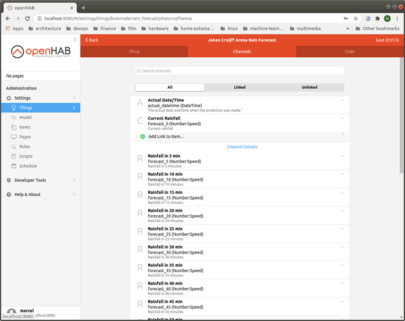Open the Apps bookmarks shortcut
The width and height of the screenshot is (405, 321).
click(14, 28)
